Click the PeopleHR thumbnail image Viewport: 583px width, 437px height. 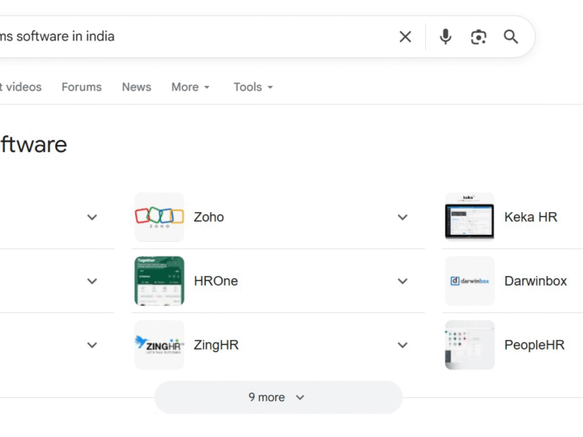pyautogui.click(x=470, y=345)
